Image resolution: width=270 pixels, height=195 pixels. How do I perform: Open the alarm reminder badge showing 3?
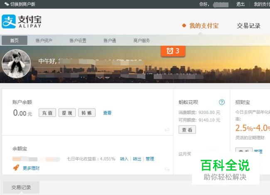click(173, 51)
